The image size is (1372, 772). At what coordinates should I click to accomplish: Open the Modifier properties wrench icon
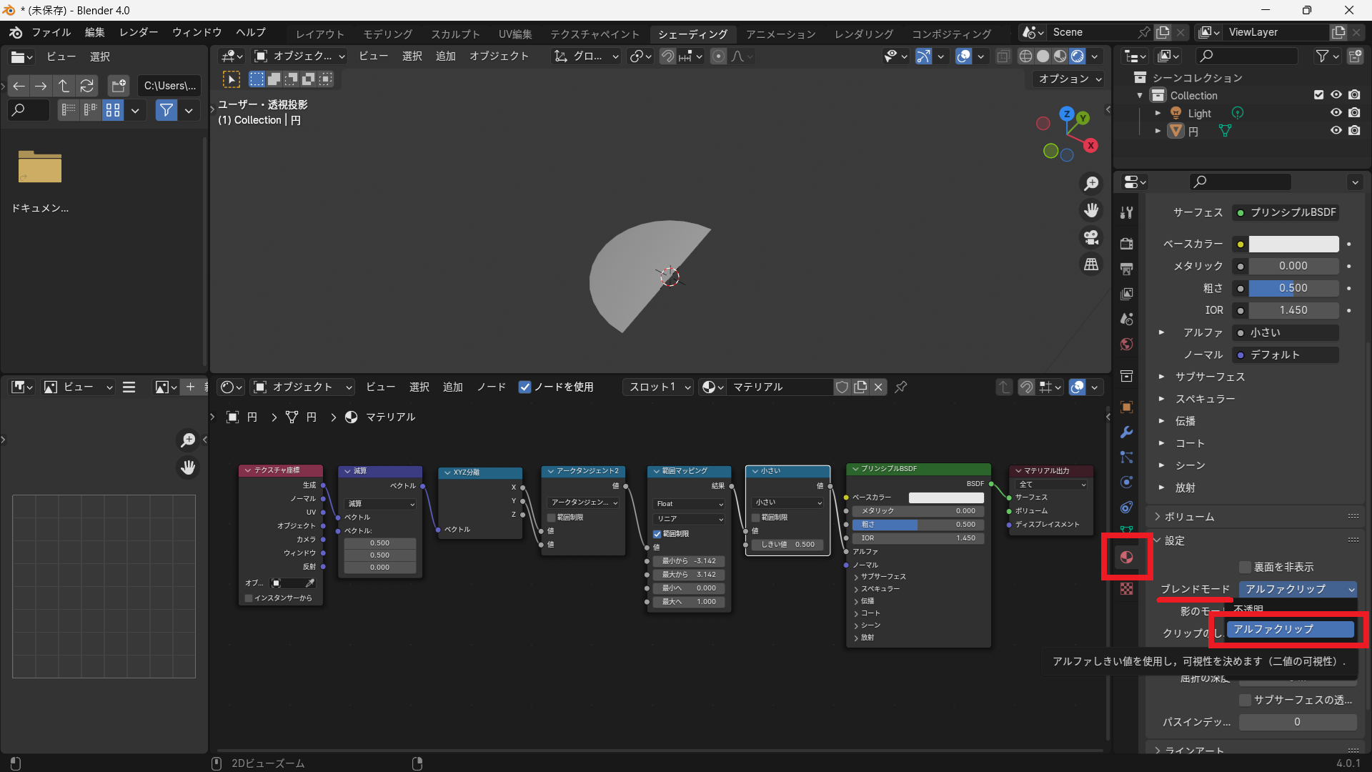click(x=1126, y=432)
